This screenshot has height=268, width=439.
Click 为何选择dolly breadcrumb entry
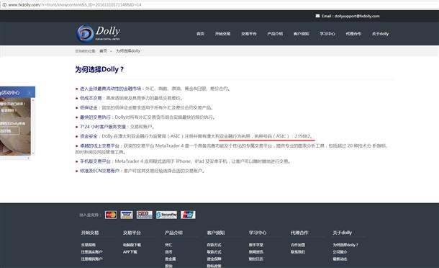click(x=128, y=50)
